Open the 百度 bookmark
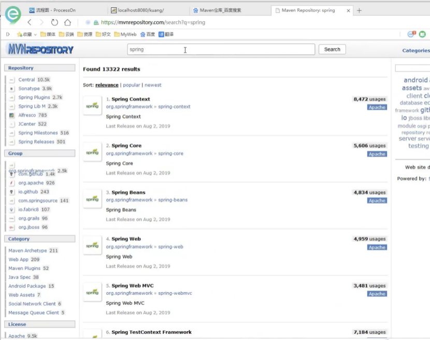 148,34
